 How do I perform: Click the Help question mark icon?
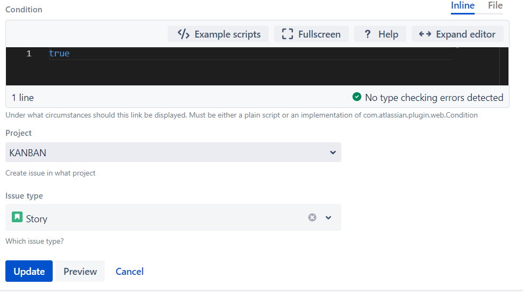pos(368,34)
